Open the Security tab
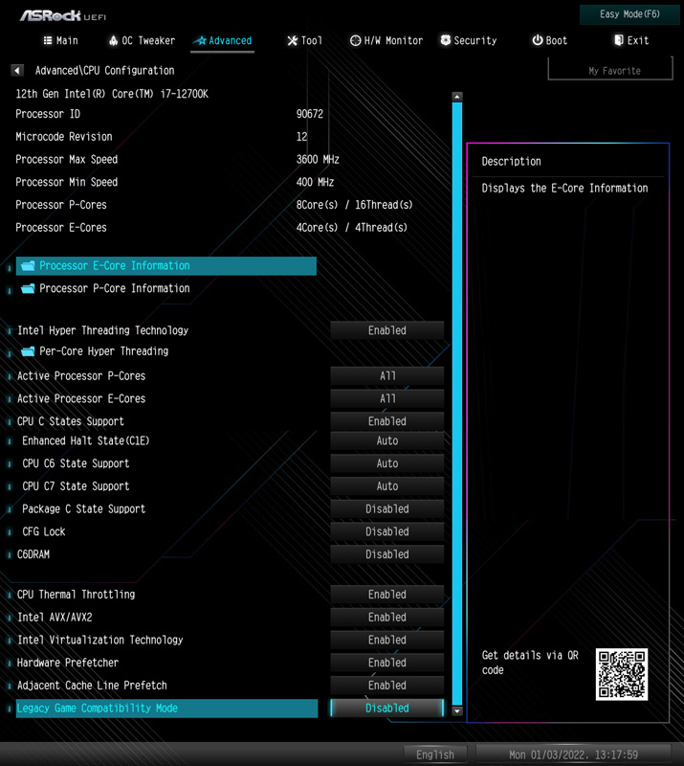684x766 pixels. tap(468, 40)
